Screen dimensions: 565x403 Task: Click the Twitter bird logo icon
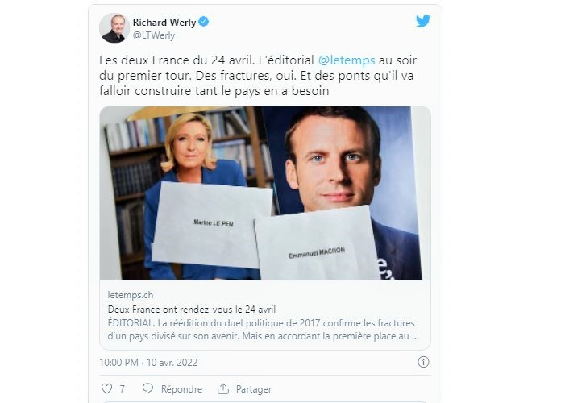pyautogui.click(x=423, y=21)
